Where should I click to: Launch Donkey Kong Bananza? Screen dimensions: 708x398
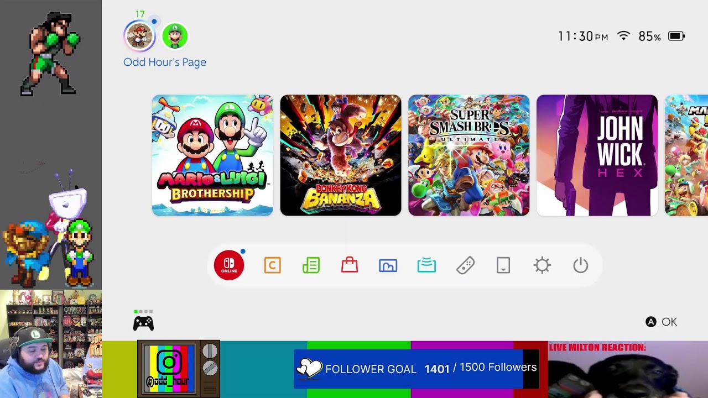341,155
